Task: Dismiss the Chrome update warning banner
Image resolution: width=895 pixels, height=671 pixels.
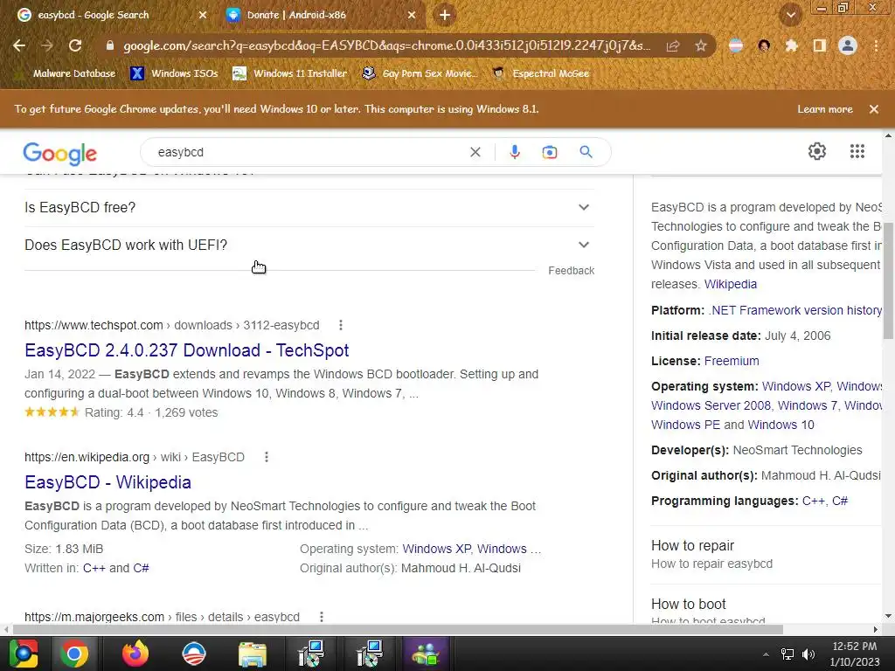Action: (x=874, y=109)
